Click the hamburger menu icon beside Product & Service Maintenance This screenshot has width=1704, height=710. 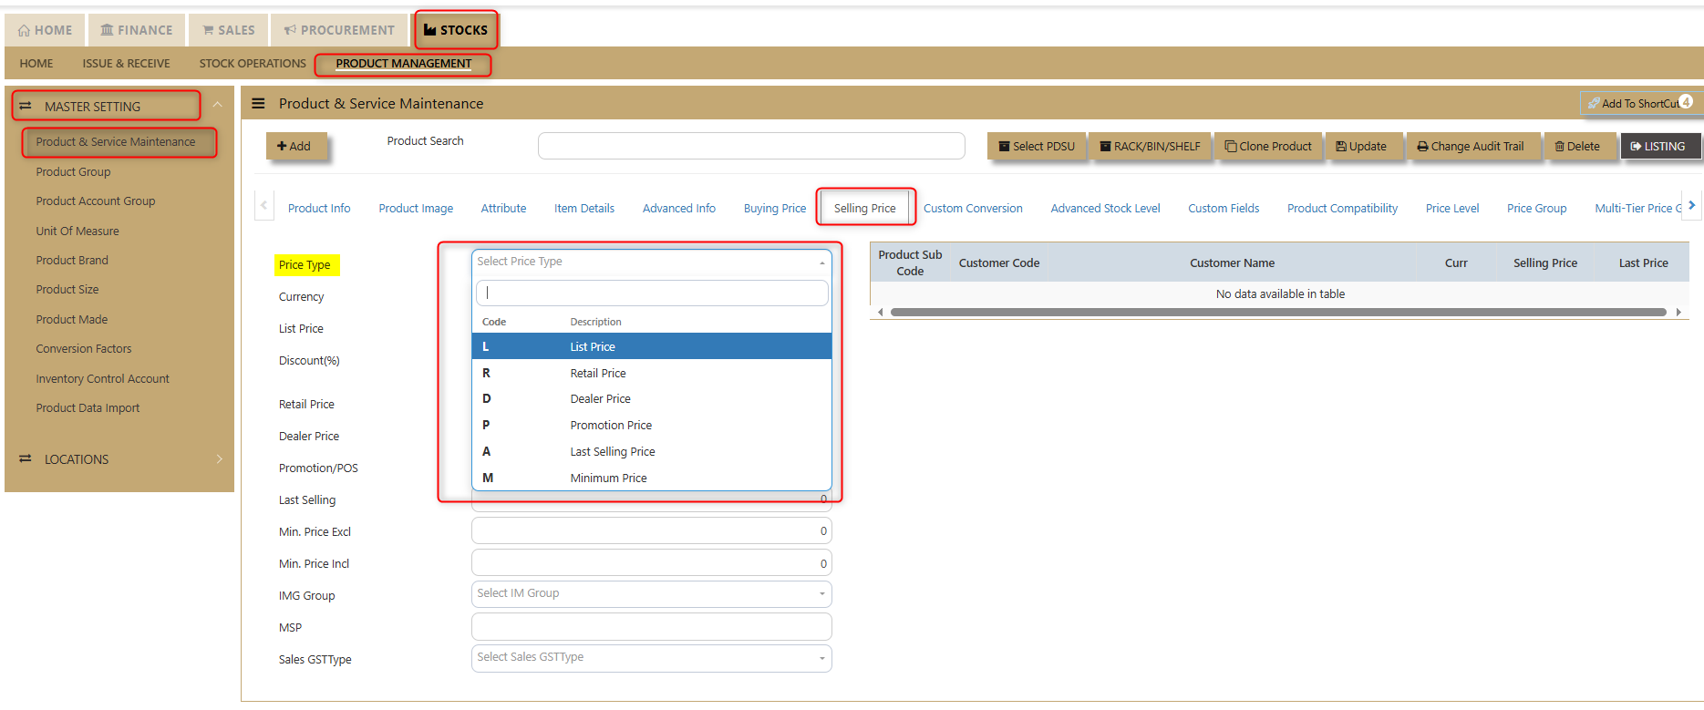(258, 104)
